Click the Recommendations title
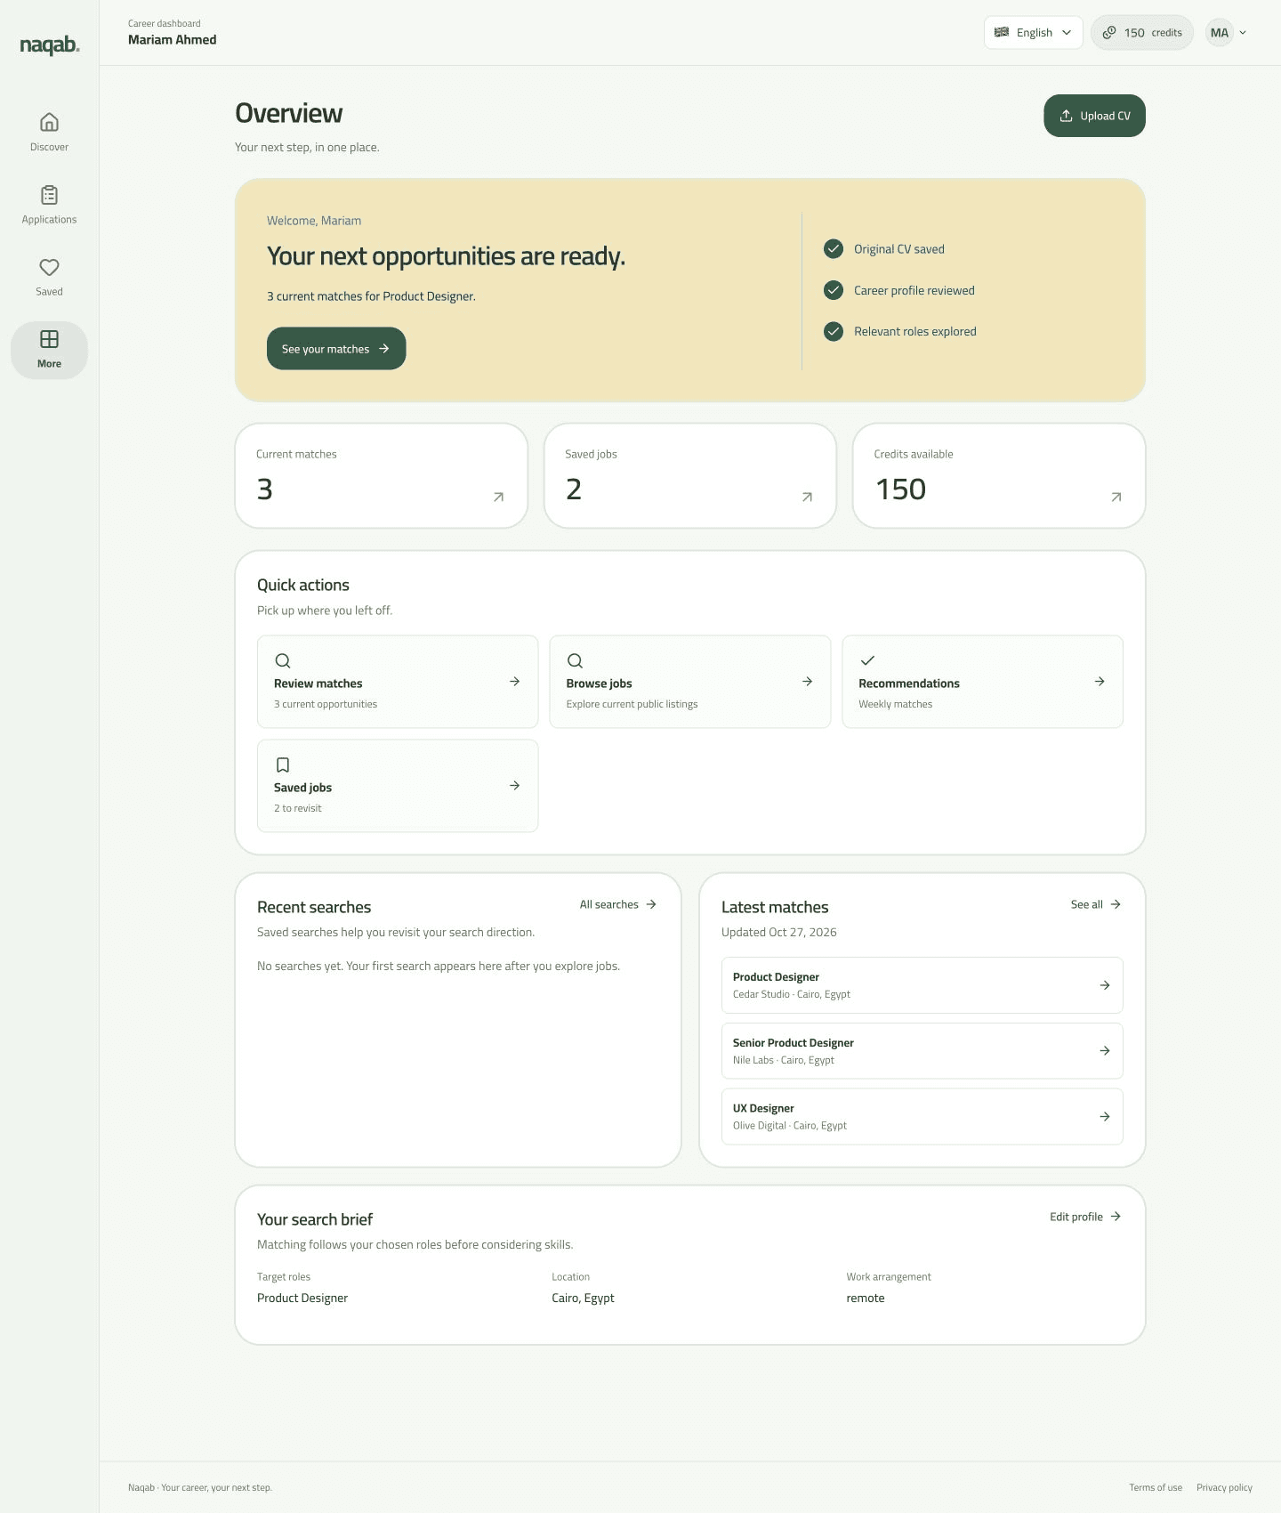This screenshot has height=1513, width=1281. point(909,684)
